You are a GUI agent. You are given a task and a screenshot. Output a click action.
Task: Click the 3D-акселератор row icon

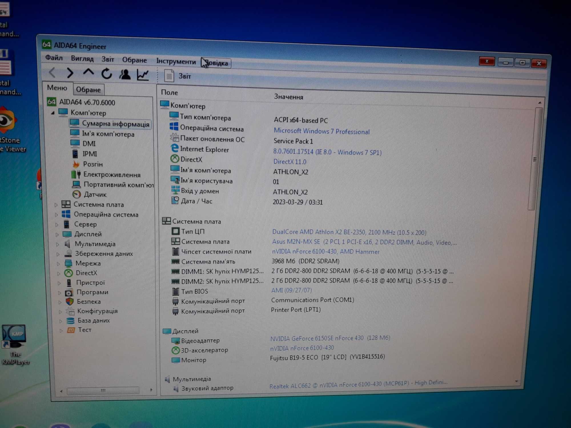(x=175, y=350)
